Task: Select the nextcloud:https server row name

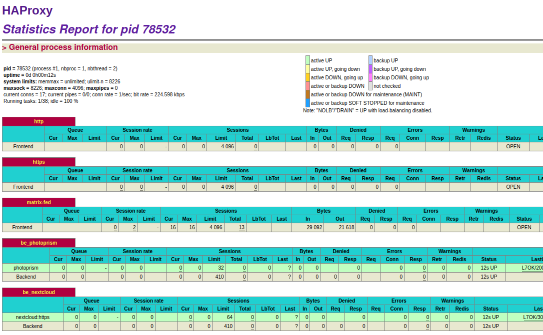Action: (x=33, y=317)
